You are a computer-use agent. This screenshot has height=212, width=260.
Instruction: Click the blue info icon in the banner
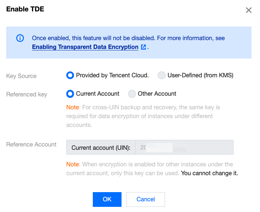point(20,38)
